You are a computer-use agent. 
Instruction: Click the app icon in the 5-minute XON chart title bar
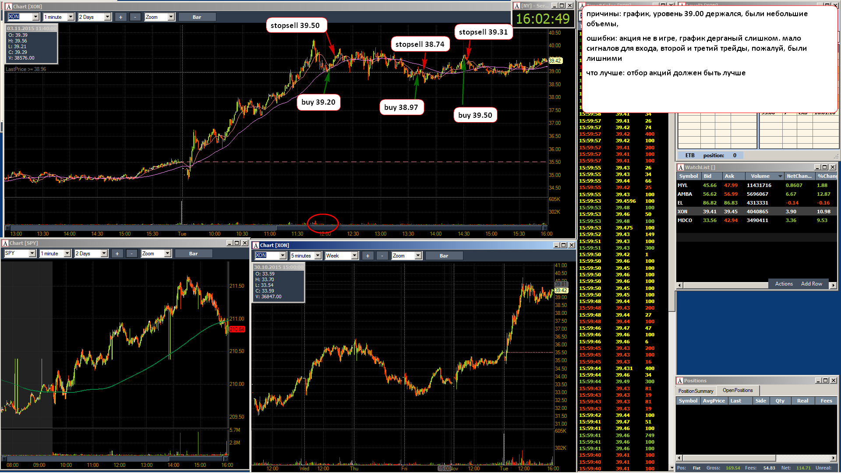click(256, 245)
